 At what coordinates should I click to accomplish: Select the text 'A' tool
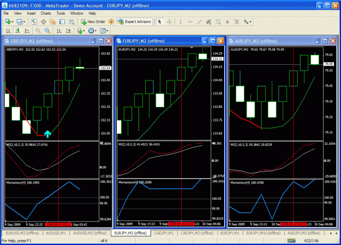click(228, 22)
